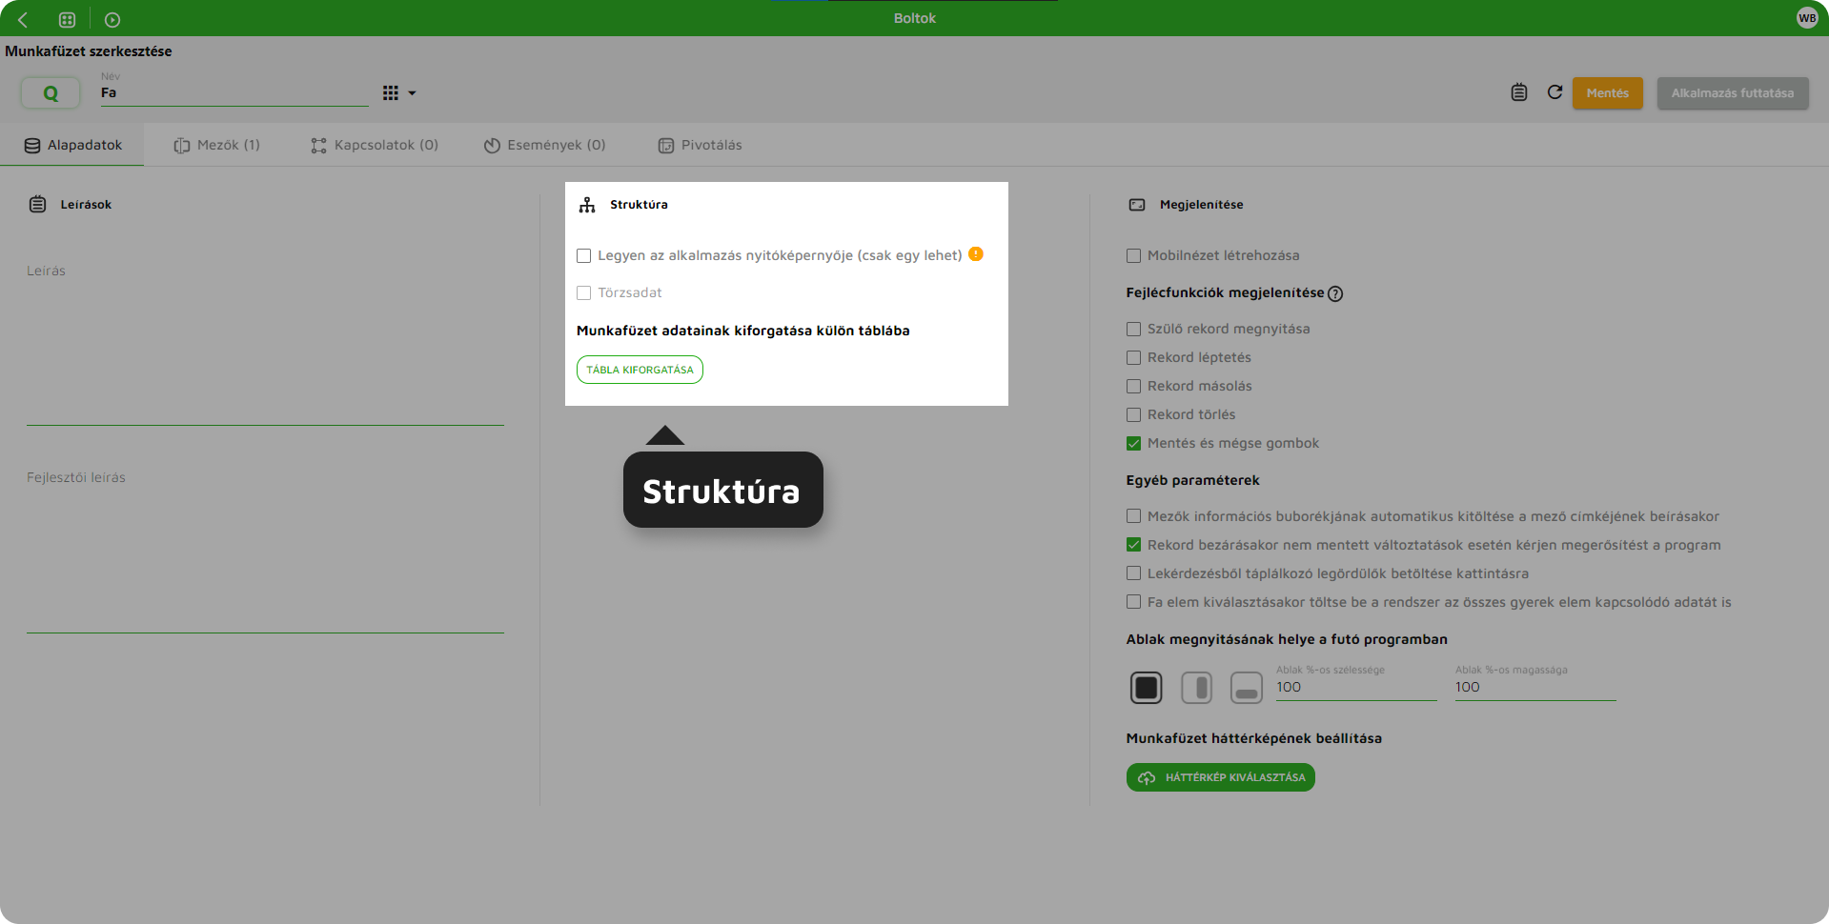Toggle 'Mezők információs buborékjának automatikus kitöltése' checkbox
Image resolution: width=1829 pixels, height=924 pixels.
point(1133,516)
